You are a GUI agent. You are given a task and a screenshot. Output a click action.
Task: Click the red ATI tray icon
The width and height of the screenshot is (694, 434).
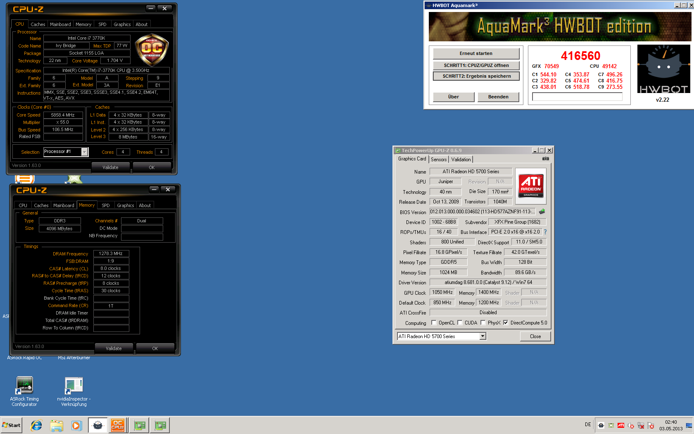(x=621, y=425)
